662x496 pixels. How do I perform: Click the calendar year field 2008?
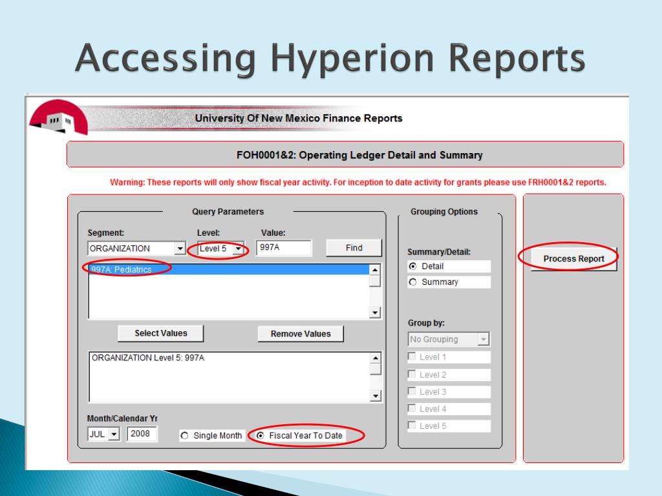(142, 433)
